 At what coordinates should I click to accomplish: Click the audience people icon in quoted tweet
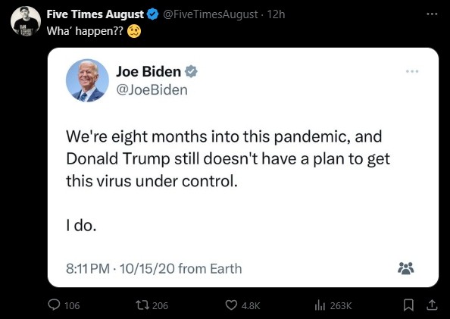coord(406,268)
